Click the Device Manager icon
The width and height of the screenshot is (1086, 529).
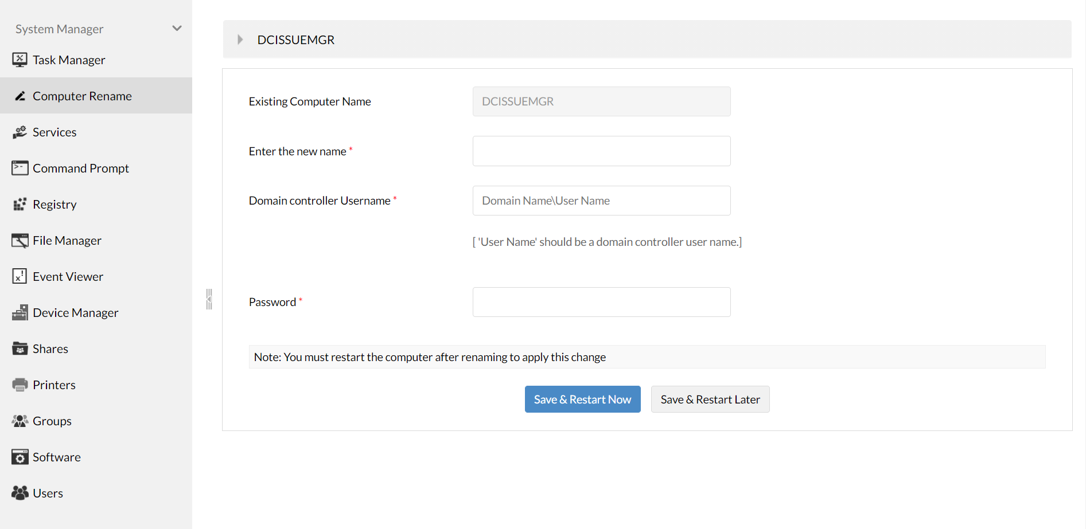coord(20,312)
